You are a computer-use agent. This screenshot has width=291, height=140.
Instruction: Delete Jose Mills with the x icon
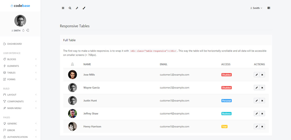point(262,75)
